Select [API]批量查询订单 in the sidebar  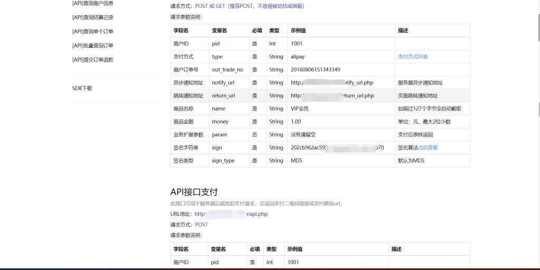93,46
